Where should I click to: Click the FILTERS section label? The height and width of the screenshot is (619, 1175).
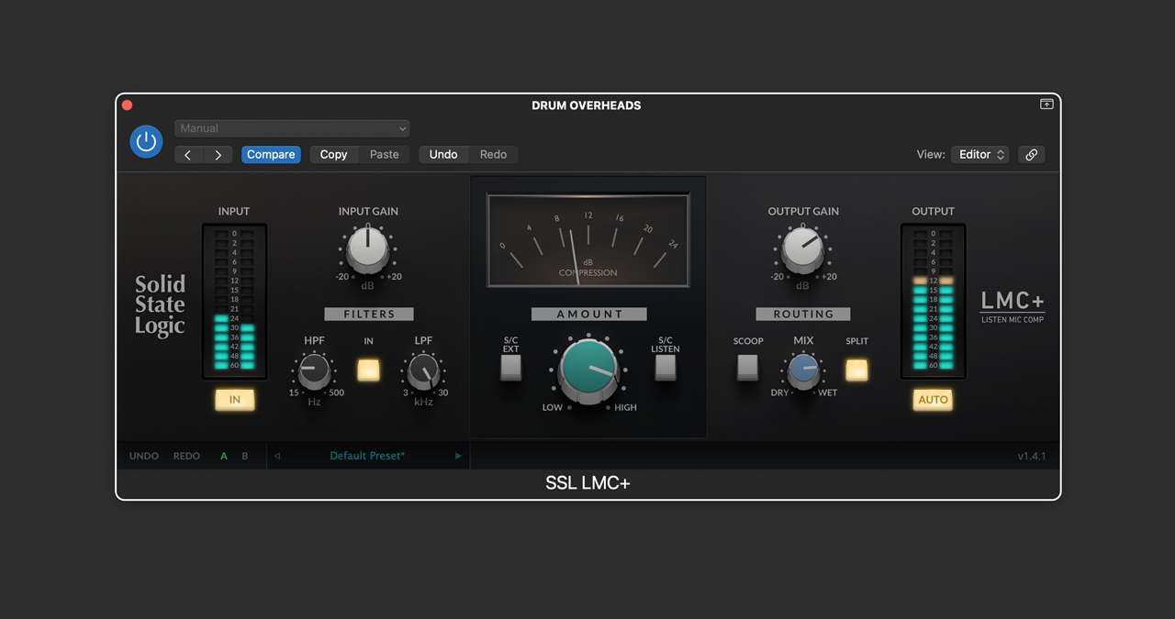coord(369,314)
